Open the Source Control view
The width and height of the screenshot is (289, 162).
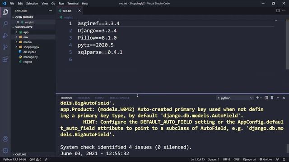point(5,47)
